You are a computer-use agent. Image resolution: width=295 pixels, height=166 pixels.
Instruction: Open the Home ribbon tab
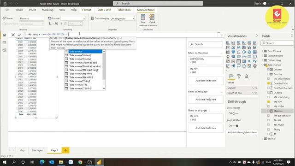[x=19, y=10]
